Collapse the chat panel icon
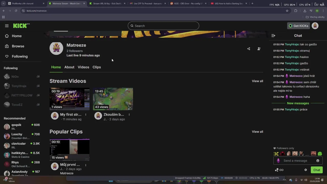The width and height of the screenshot is (327, 184). pyautogui.click(x=273, y=36)
